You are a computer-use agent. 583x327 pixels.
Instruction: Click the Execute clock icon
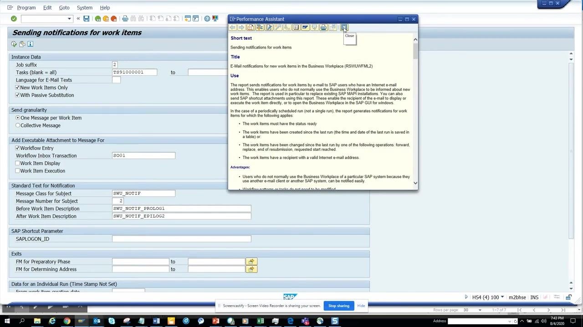pos(14,44)
